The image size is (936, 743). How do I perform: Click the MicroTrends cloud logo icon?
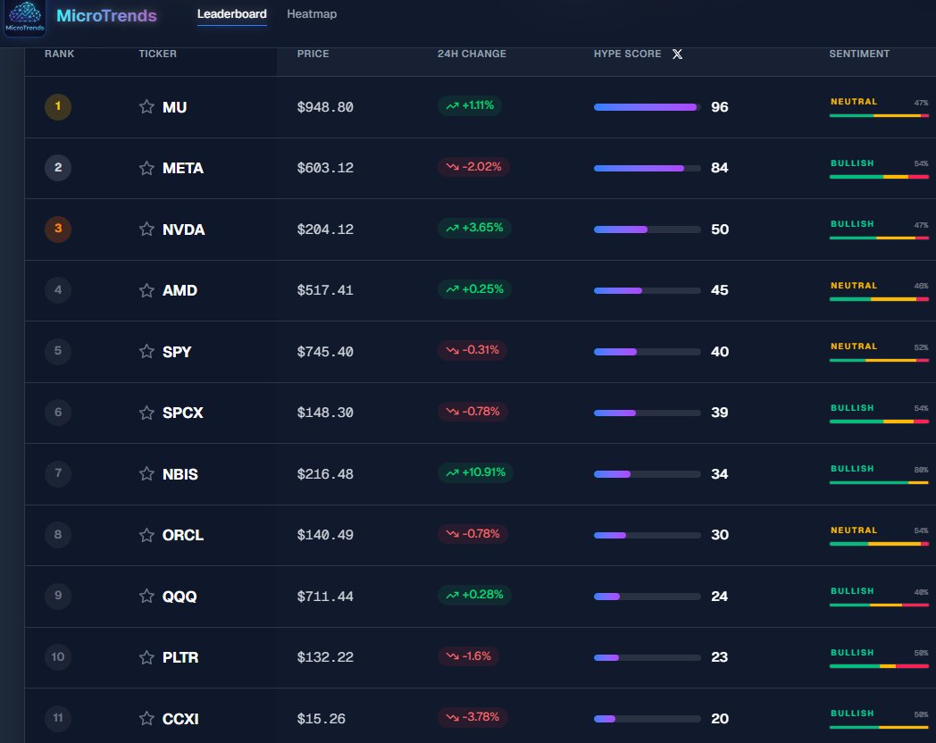[x=25, y=17]
